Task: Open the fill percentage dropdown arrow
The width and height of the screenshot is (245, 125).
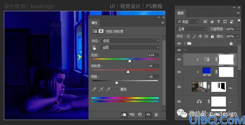Action: click(238, 36)
